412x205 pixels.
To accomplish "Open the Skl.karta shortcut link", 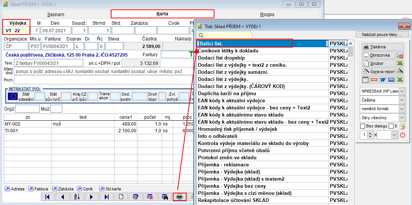I will pyautogui.click(x=110, y=189).
